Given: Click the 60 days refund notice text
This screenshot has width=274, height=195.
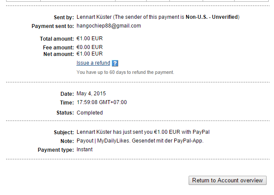Looking at the screenshot, I should coord(125,72).
